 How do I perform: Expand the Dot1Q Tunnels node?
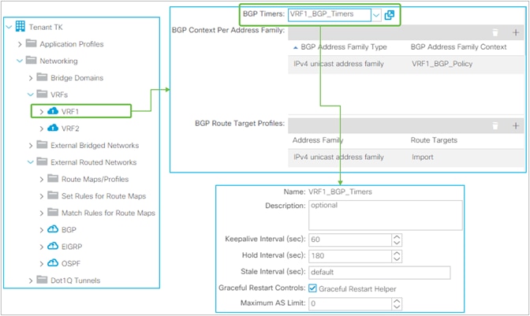(31, 281)
